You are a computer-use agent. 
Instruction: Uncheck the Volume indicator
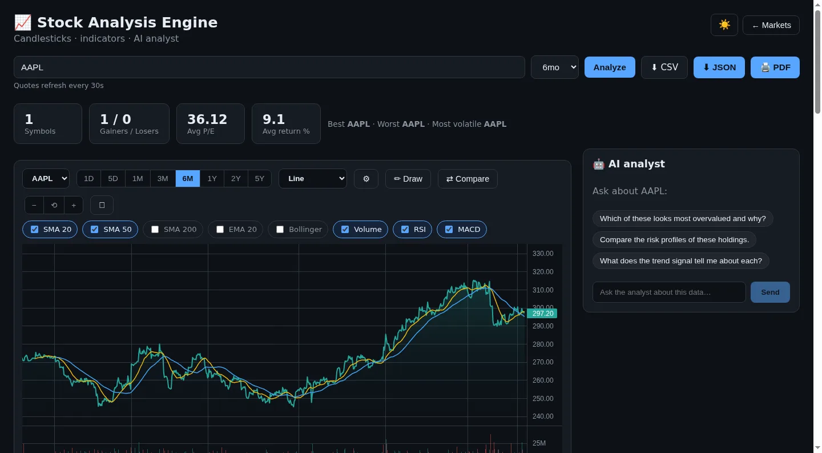[345, 230]
